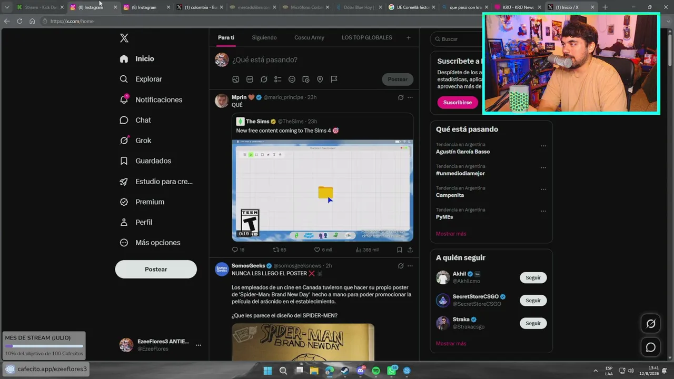View stats of Mprin's post, 385 mil

367,250
